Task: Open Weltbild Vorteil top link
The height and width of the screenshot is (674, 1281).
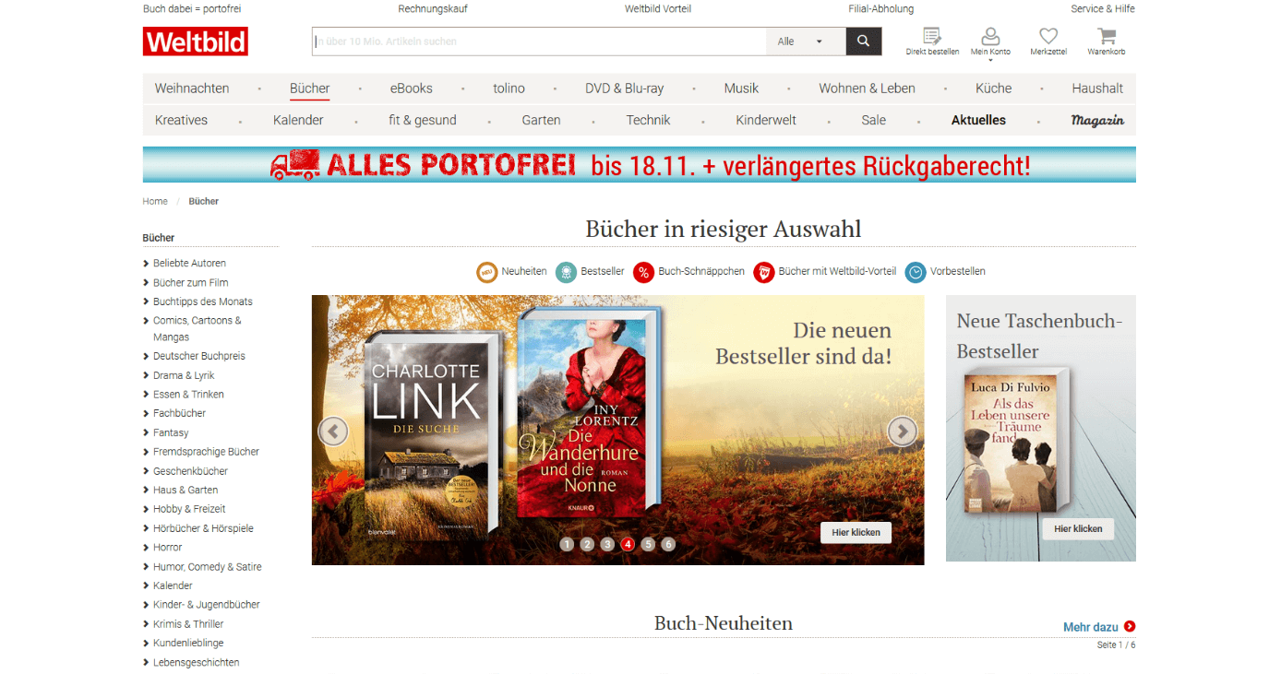Action: [x=658, y=8]
